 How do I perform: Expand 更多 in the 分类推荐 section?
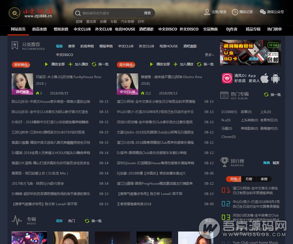click(209, 55)
